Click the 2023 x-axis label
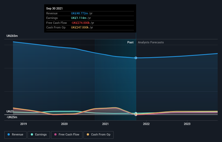Viewport: 222px width, 142px height. coord(187,124)
